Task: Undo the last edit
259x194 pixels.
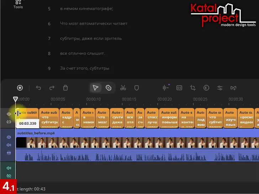Action: pyautogui.click(x=38, y=88)
